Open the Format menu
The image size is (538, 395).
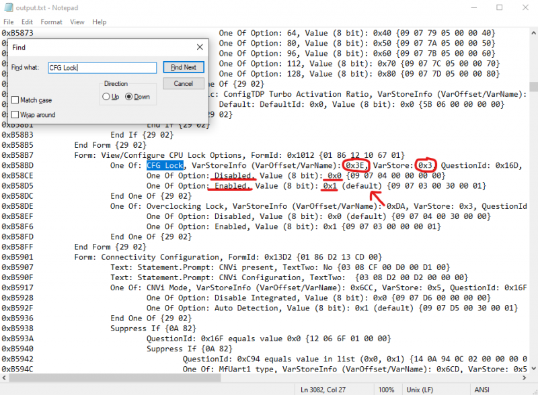click(51, 21)
